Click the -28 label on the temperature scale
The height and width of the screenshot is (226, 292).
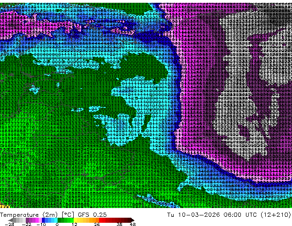coord(9,224)
